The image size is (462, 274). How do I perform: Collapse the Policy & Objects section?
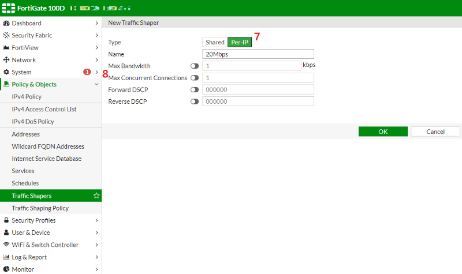[x=96, y=84]
